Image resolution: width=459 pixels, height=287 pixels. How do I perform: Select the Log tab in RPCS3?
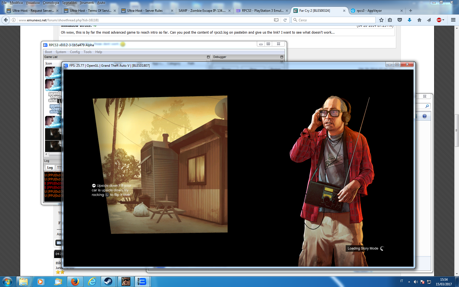point(50,168)
